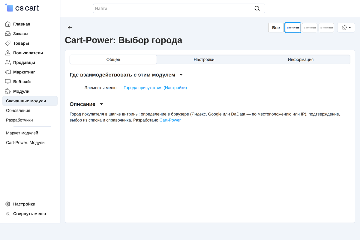This screenshot has width=360, height=240.
Task: Select the Продавцы people icon
Action: coord(8,62)
